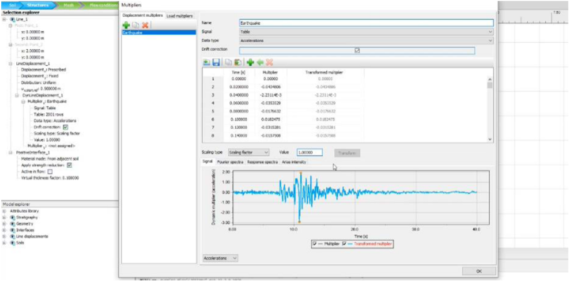
Task: Delete the selected Earthquake multiplier
Action: point(145,25)
